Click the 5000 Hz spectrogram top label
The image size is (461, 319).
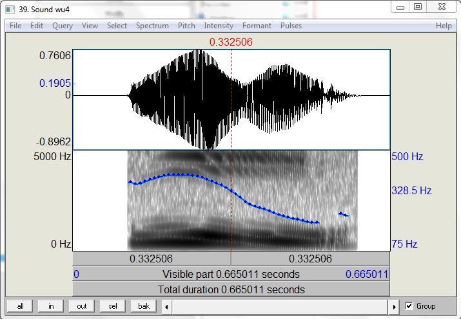[x=52, y=156]
